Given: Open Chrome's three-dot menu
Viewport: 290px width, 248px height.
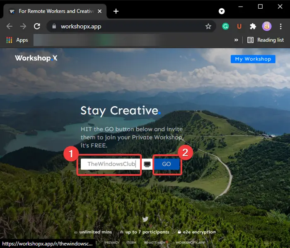Looking at the screenshot, I should pyautogui.click(x=280, y=26).
